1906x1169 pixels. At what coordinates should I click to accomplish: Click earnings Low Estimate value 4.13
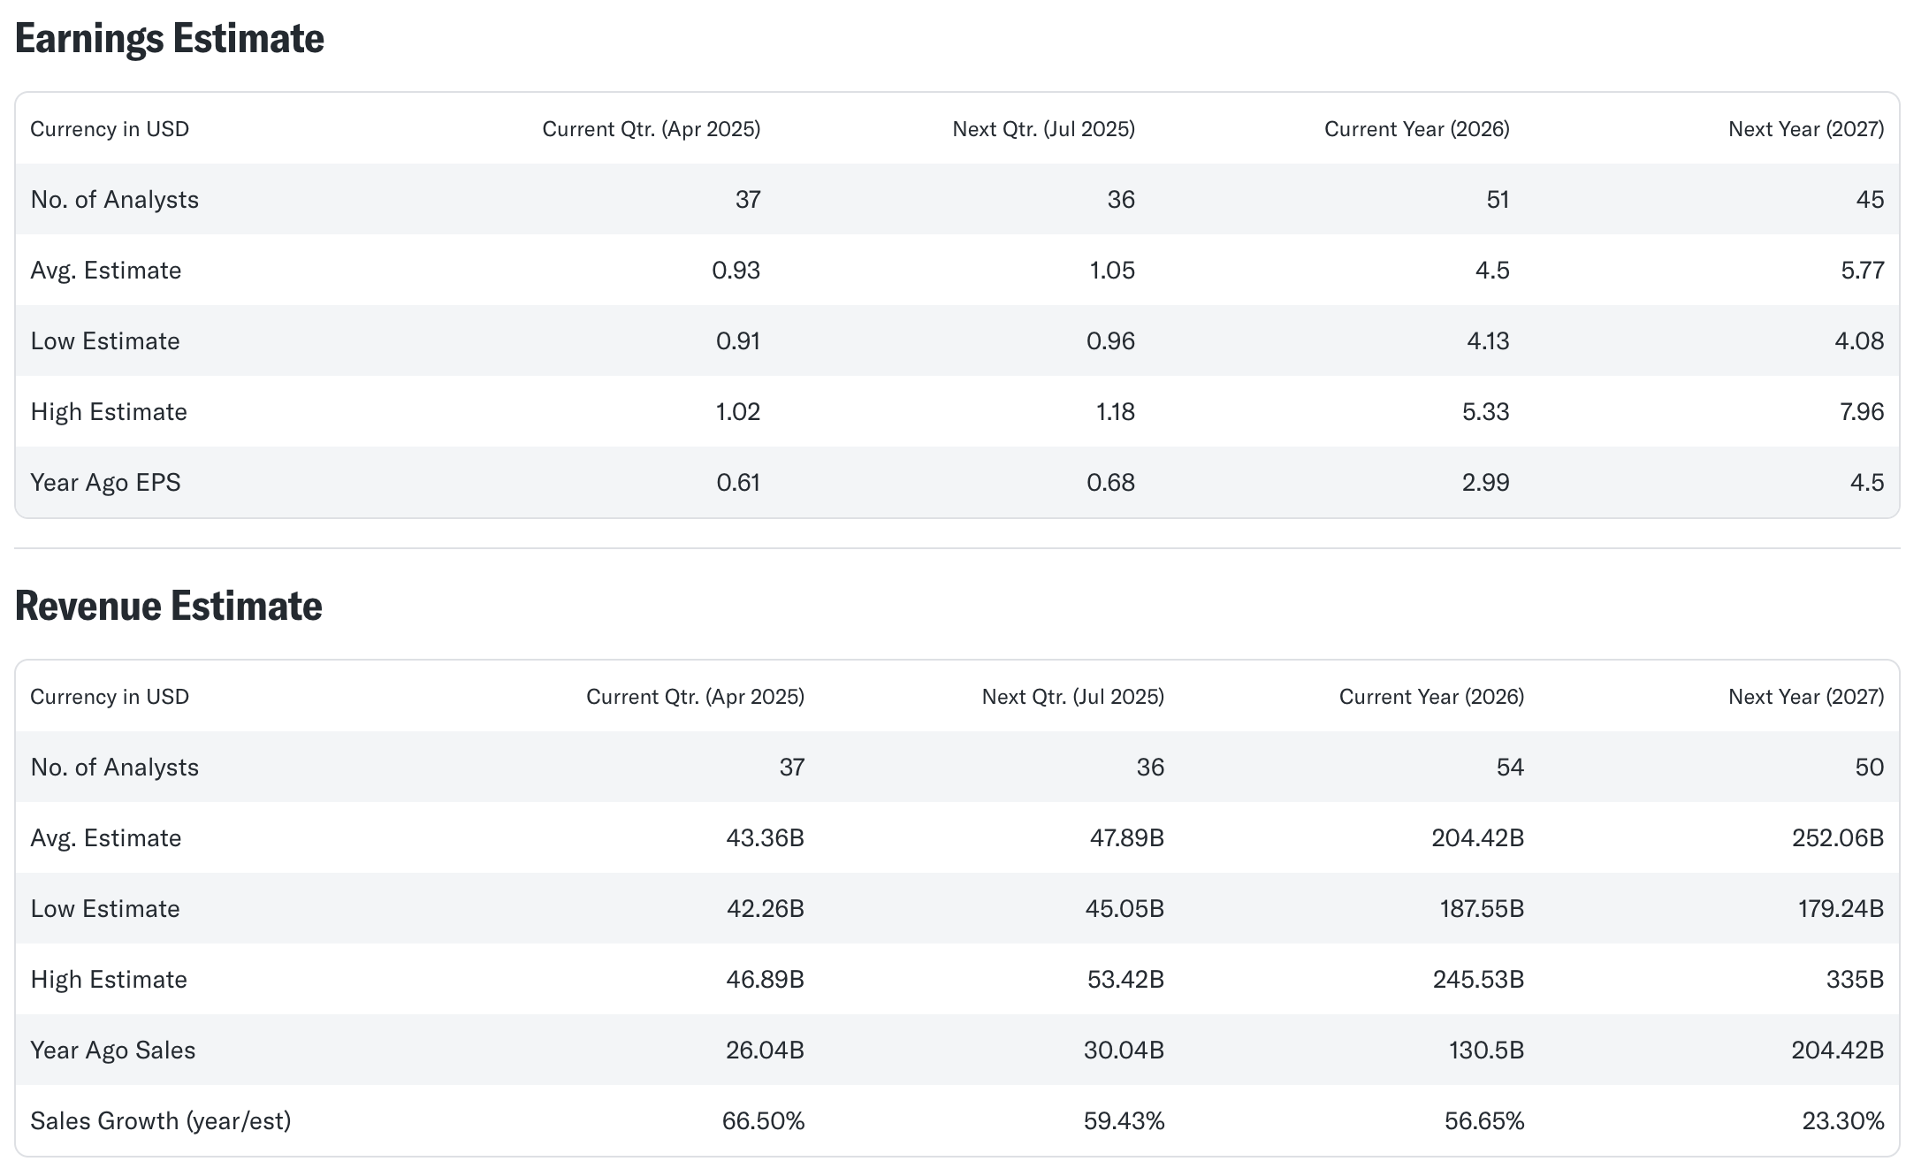(x=1488, y=341)
